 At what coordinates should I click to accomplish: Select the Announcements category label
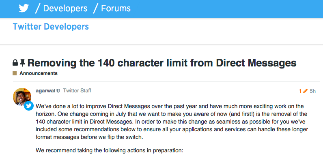39,73
